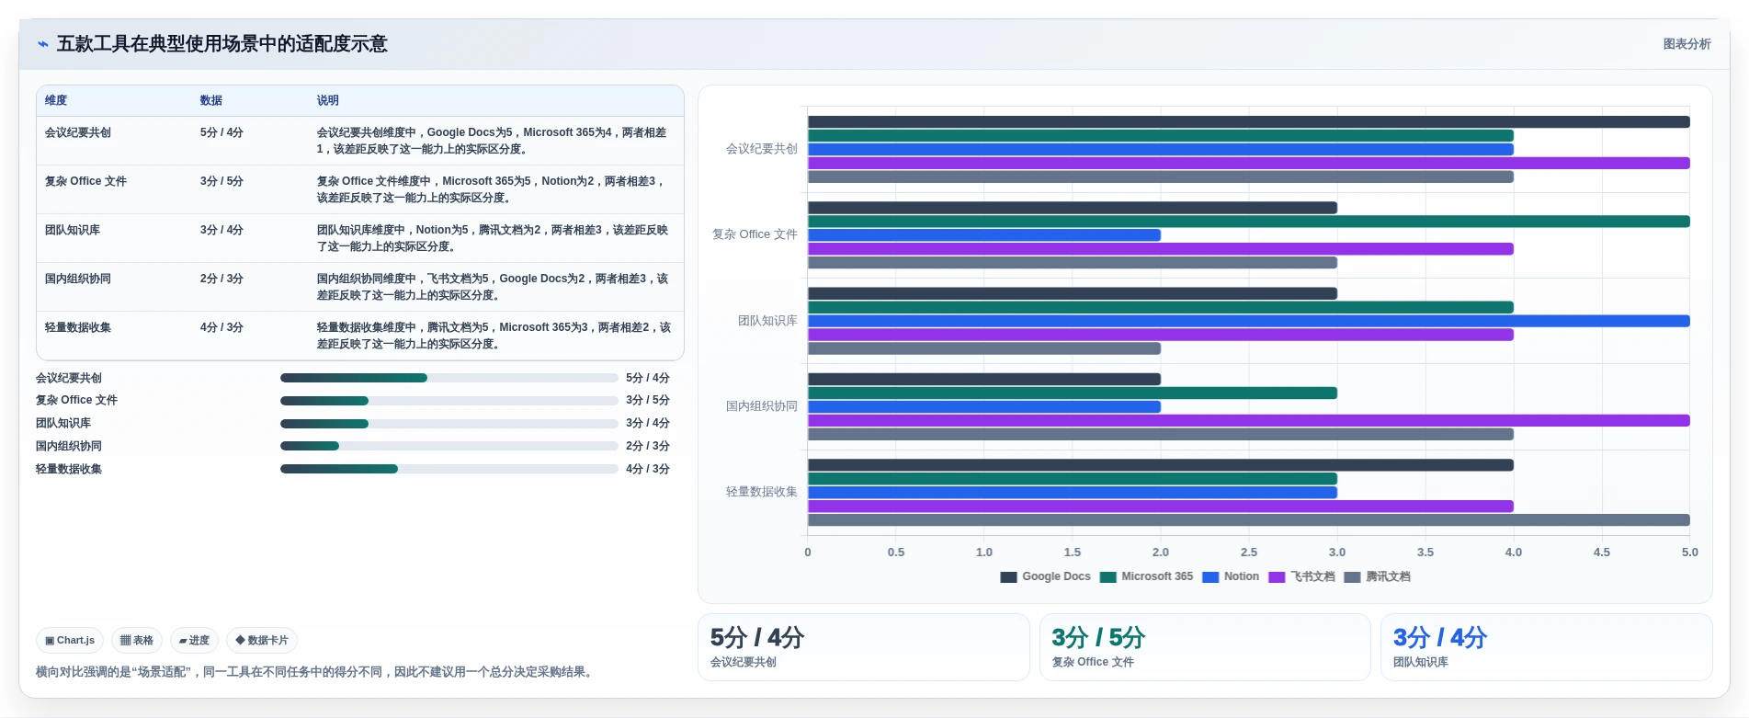The width and height of the screenshot is (1749, 718).
Task: Open the 5分 / 4分 会议纪要共创 stat card
Action: pyautogui.click(x=863, y=647)
